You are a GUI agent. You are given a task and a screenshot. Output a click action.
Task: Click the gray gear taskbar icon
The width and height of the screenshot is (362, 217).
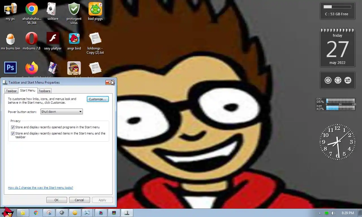[62, 213]
